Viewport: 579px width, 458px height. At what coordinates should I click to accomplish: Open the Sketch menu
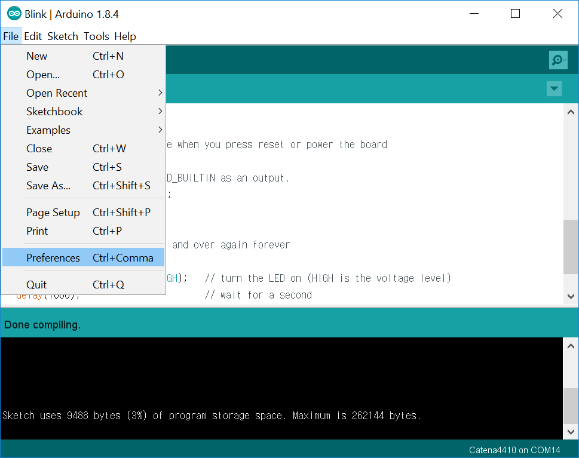pyautogui.click(x=62, y=36)
